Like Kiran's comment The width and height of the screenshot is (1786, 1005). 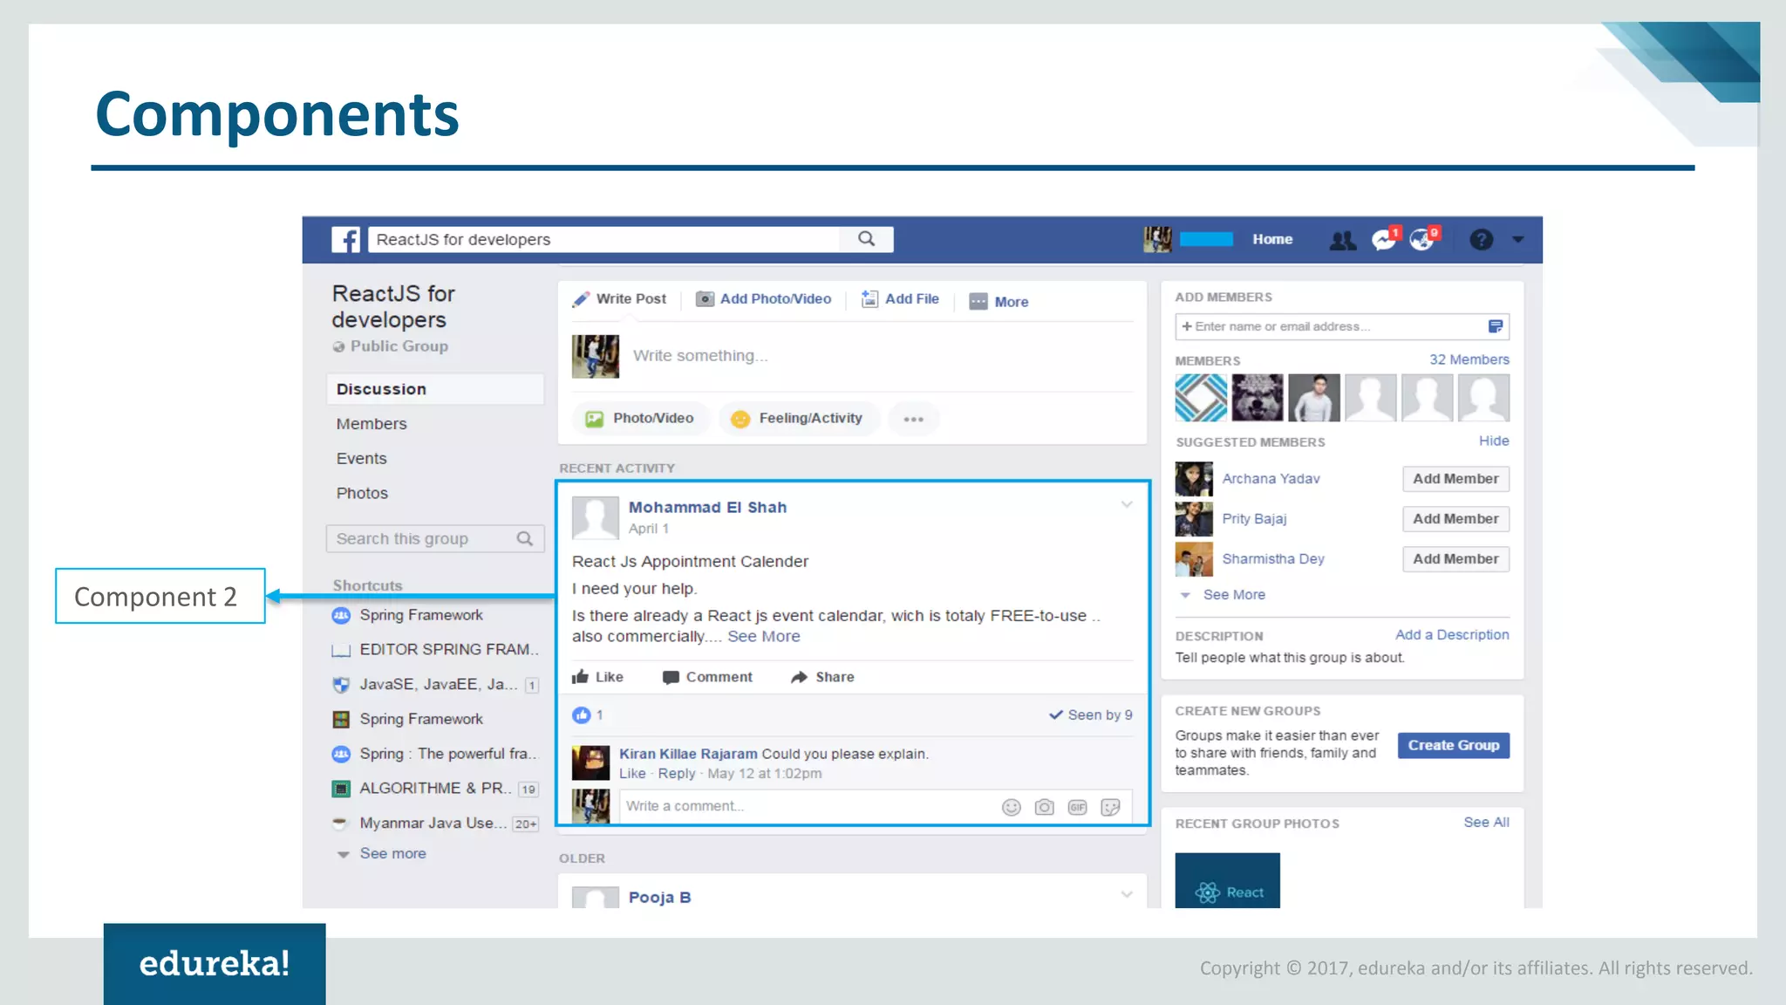click(632, 774)
